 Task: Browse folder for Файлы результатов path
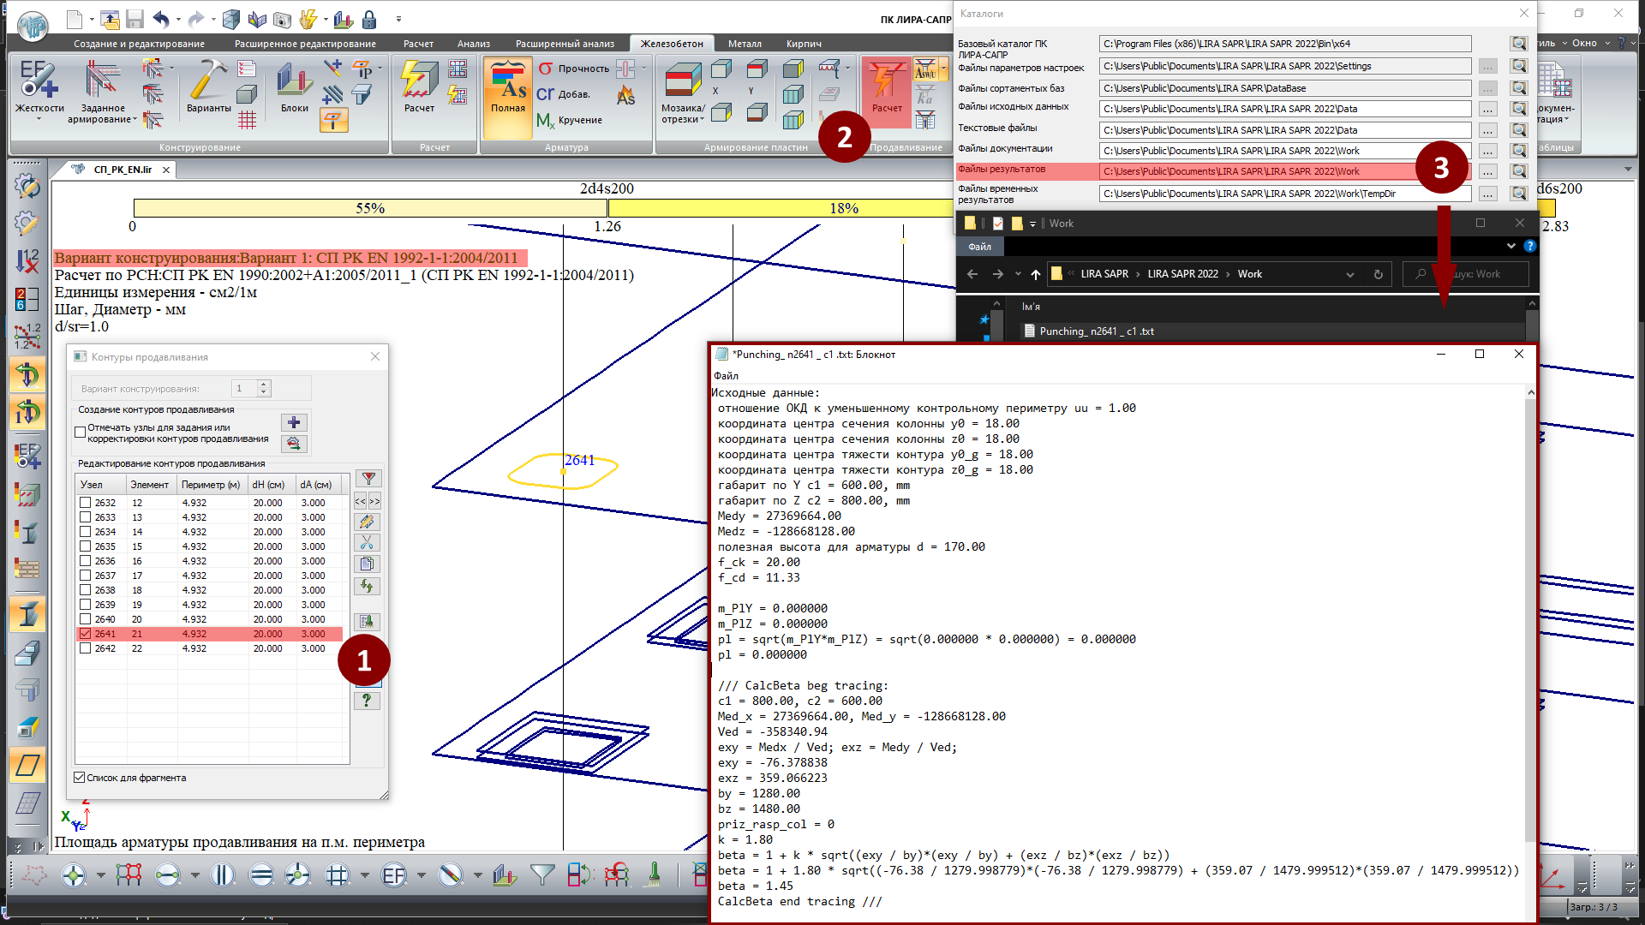point(1487,171)
